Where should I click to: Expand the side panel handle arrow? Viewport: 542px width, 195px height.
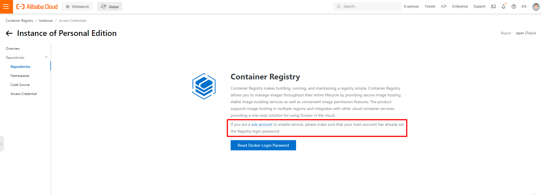point(2,144)
